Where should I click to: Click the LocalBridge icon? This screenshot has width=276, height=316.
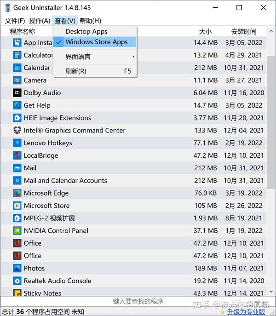click(x=17, y=155)
